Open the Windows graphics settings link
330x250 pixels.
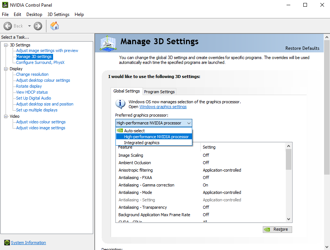click(x=163, y=107)
